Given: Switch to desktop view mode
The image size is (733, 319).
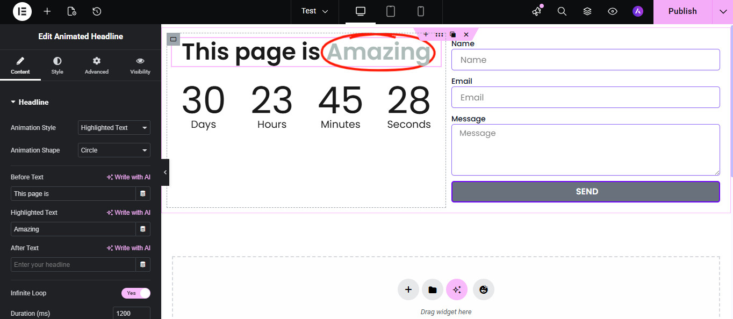Looking at the screenshot, I should pyautogui.click(x=361, y=11).
